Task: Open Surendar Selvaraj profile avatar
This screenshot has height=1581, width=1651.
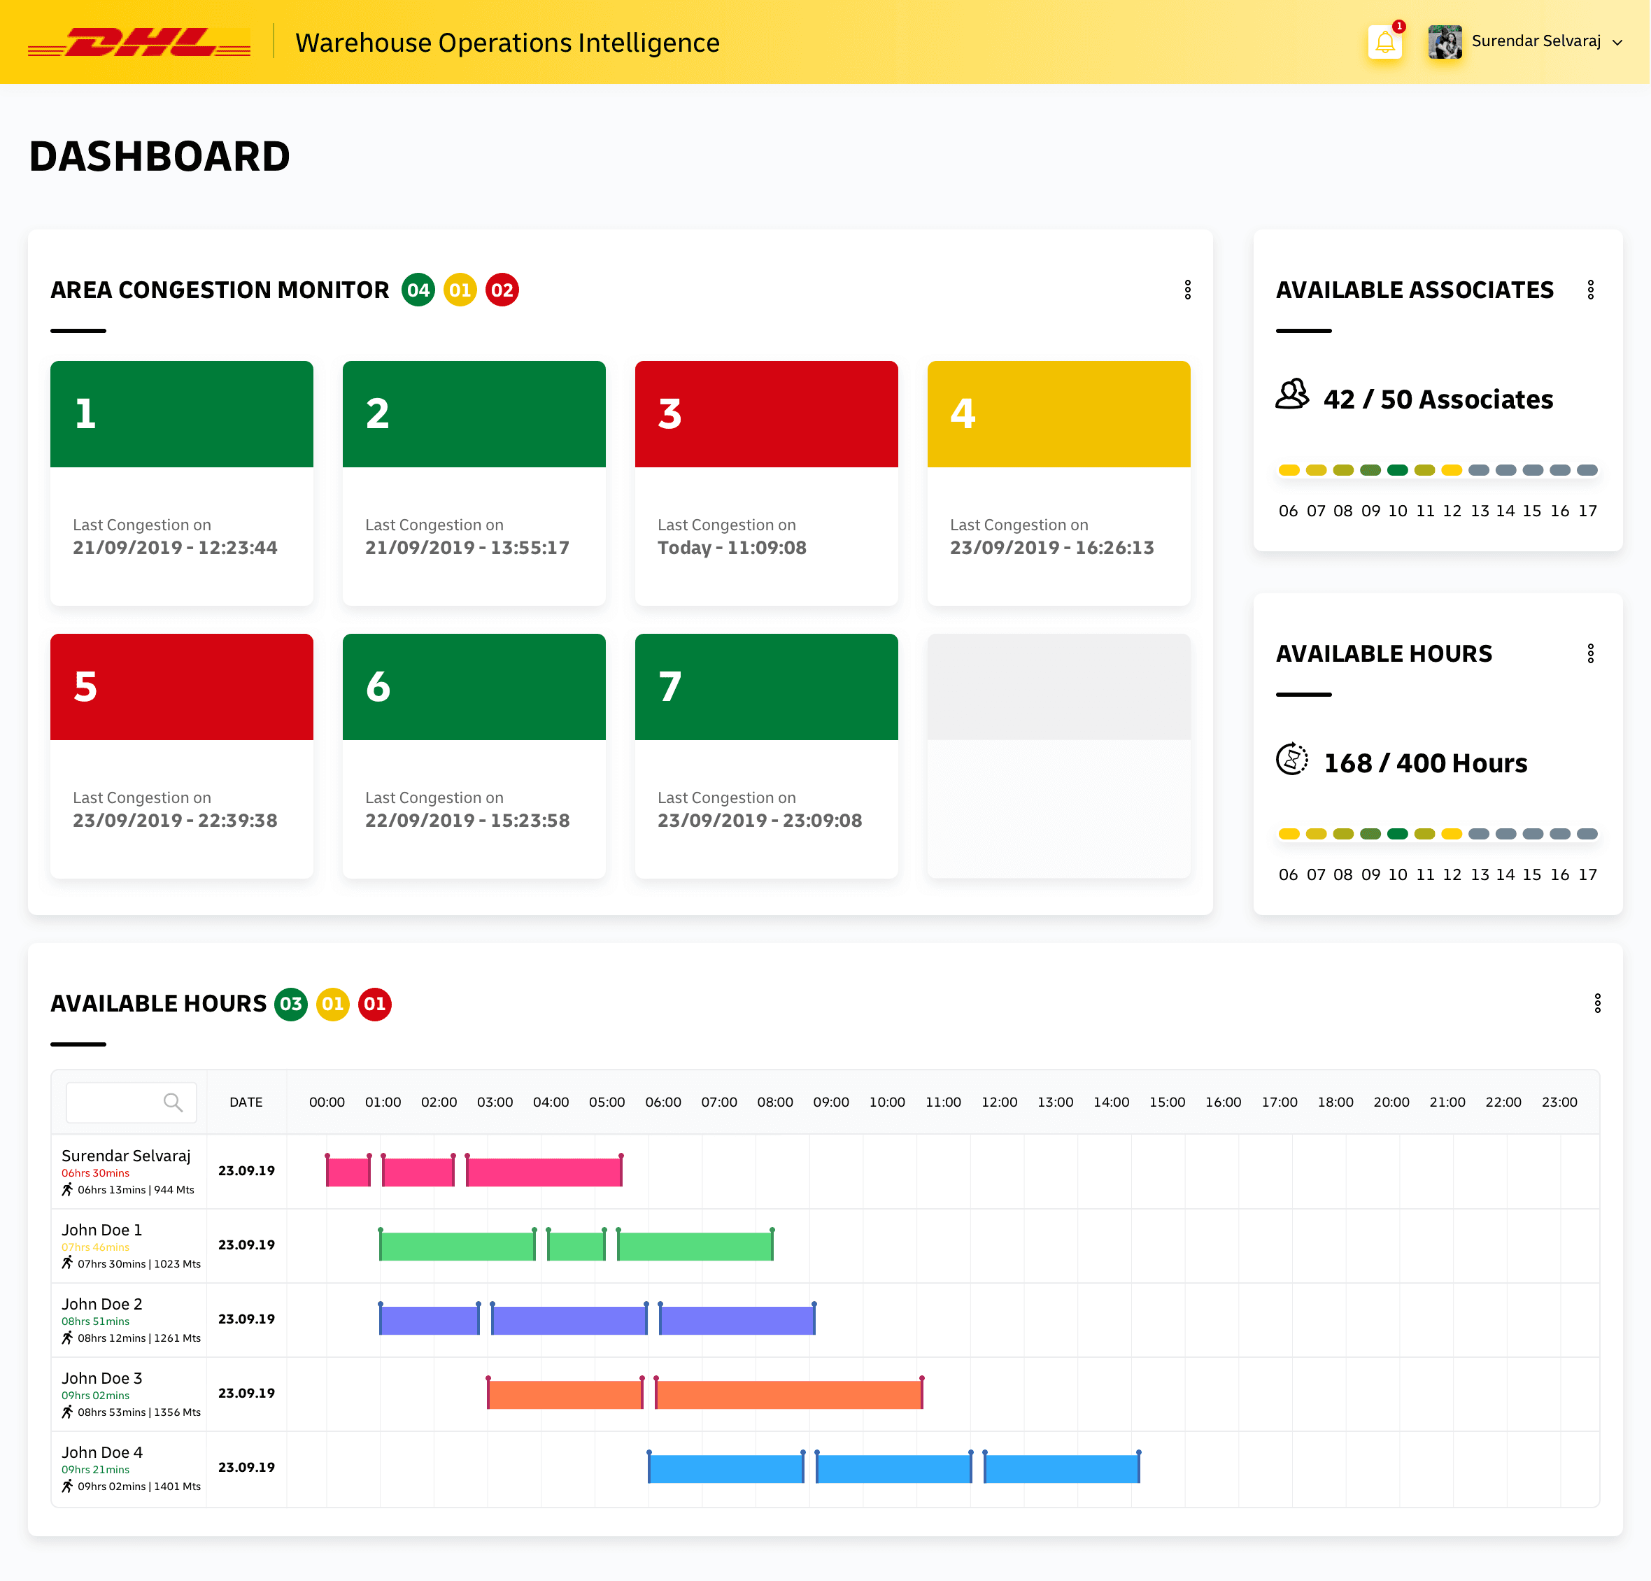Action: click(1445, 42)
